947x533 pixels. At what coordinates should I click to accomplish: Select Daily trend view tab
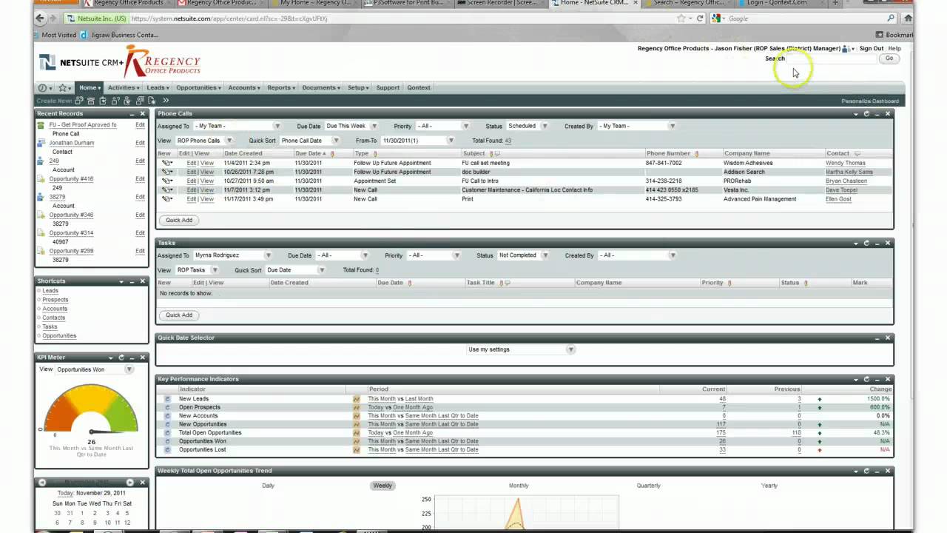(268, 486)
